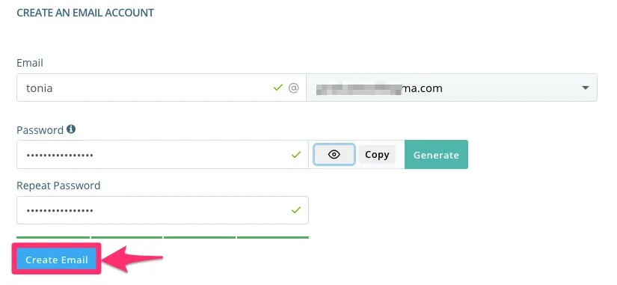Click the CREATE AN EMAIL ACCOUNT heading
Image resolution: width=617 pixels, height=285 pixels.
point(85,13)
